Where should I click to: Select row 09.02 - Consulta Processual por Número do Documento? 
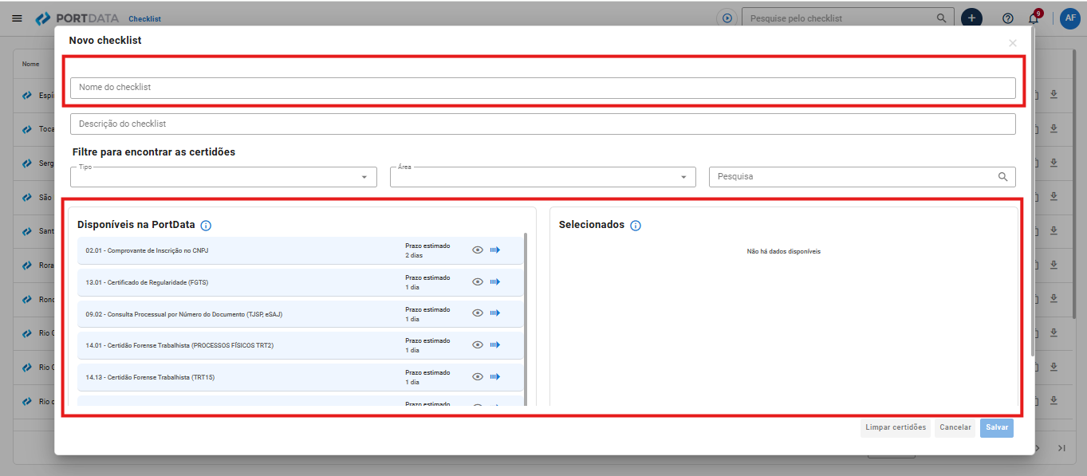(301, 313)
